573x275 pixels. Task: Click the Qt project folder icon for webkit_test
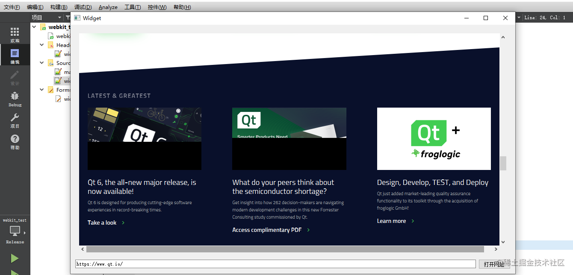click(43, 27)
